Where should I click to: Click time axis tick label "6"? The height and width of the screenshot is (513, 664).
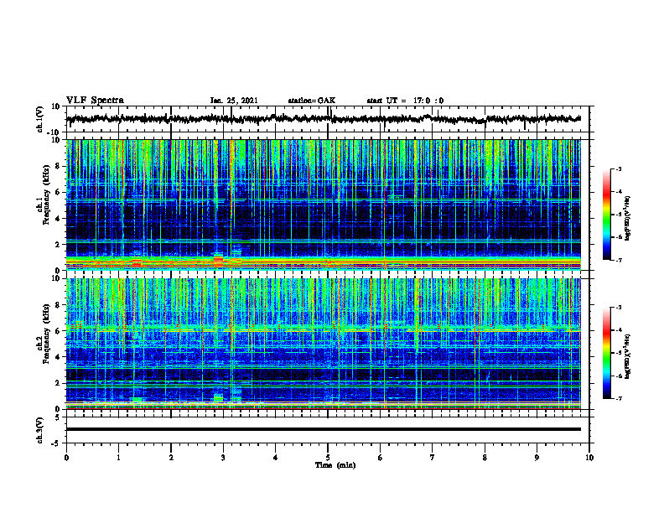tap(381, 458)
